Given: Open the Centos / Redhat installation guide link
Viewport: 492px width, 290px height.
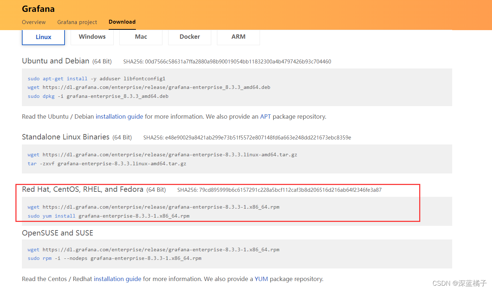Looking at the screenshot, I should tap(118, 279).
